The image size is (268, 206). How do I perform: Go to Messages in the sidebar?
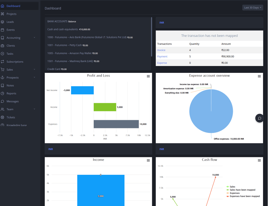(x=13, y=101)
